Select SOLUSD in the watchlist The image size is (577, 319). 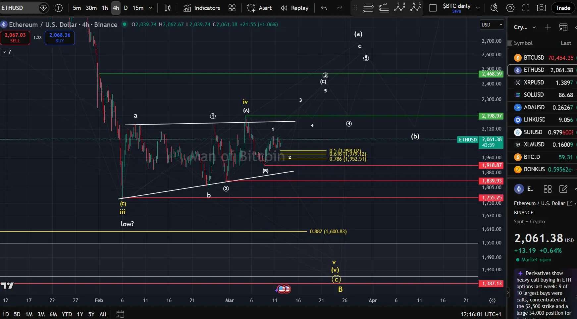tap(542, 95)
